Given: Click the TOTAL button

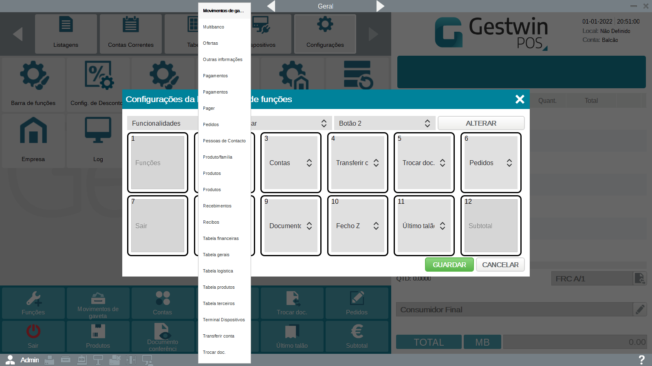Looking at the screenshot, I should pos(429,342).
